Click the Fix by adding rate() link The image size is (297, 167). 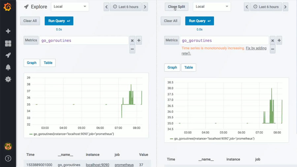(x=256, y=48)
